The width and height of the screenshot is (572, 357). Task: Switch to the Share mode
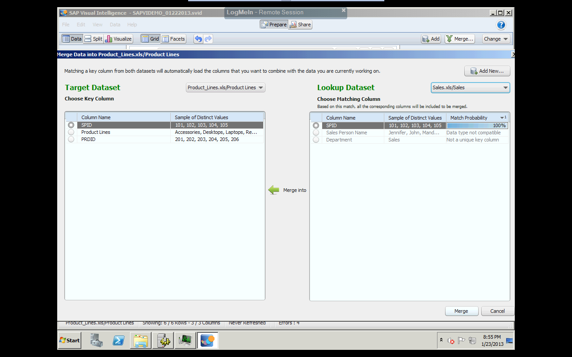[x=300, y=25]
